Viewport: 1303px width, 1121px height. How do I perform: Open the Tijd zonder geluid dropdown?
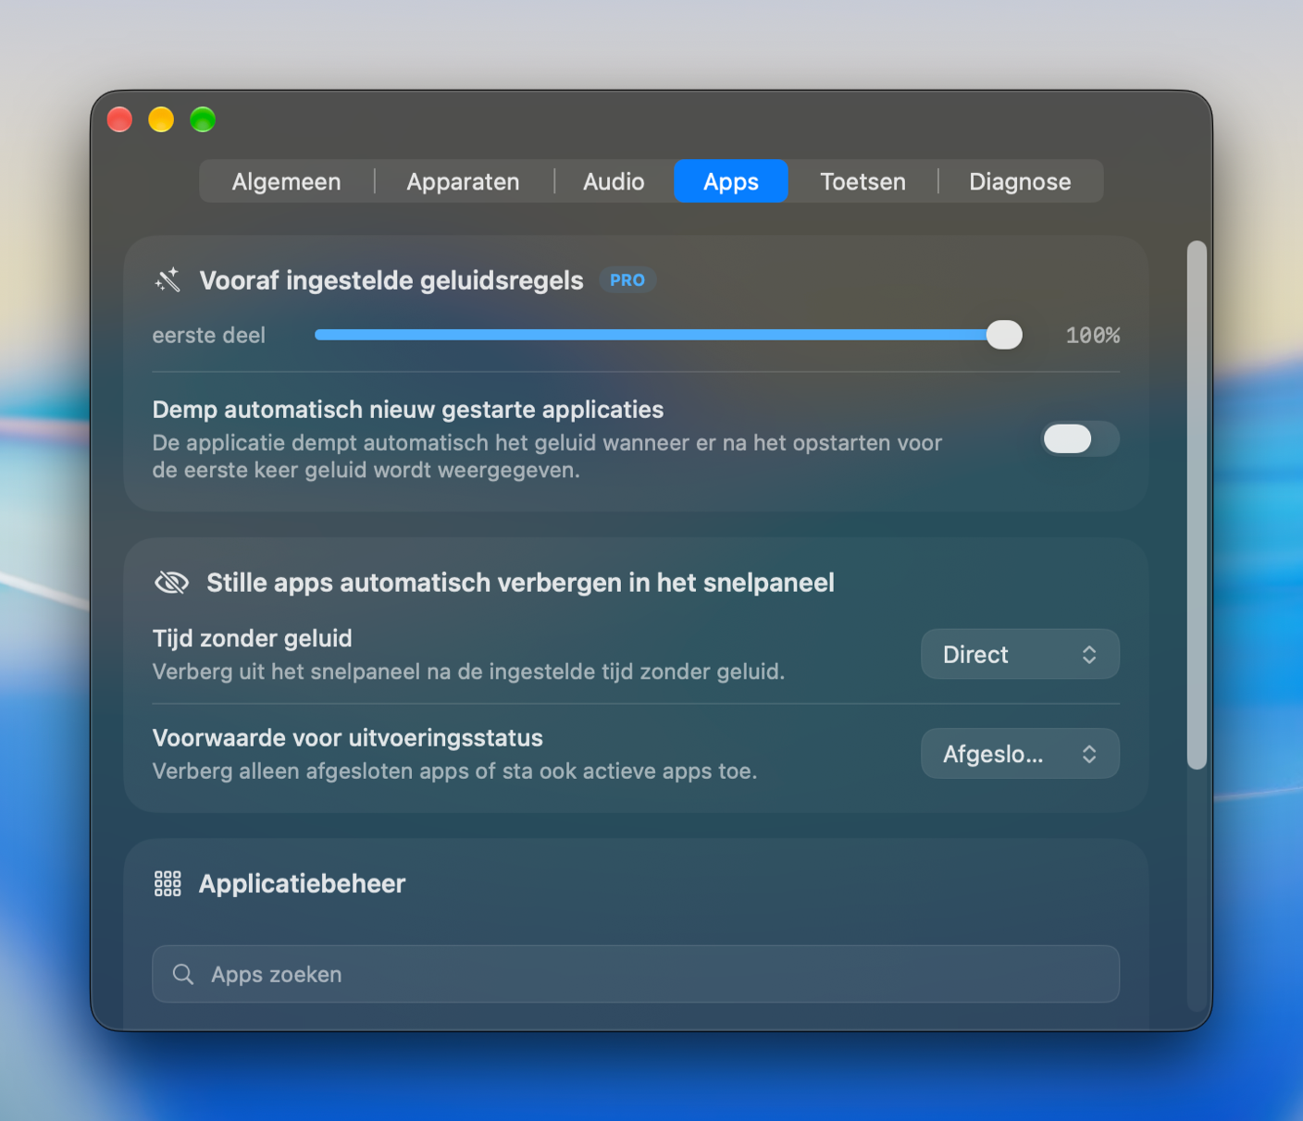pos(1020,655)
